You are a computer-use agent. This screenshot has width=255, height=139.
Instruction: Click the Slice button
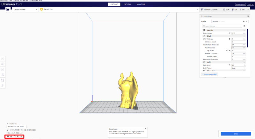click(x=236, y=134)
